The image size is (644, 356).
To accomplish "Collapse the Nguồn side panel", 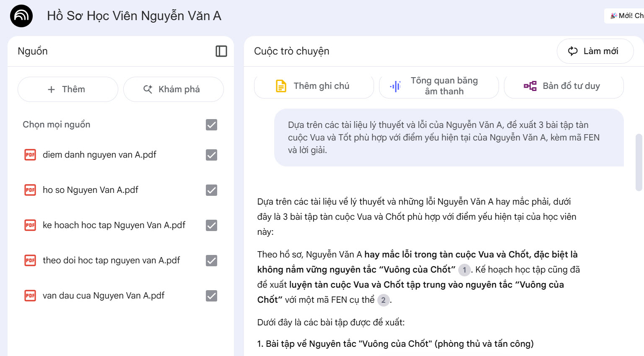I will point(221,51).
